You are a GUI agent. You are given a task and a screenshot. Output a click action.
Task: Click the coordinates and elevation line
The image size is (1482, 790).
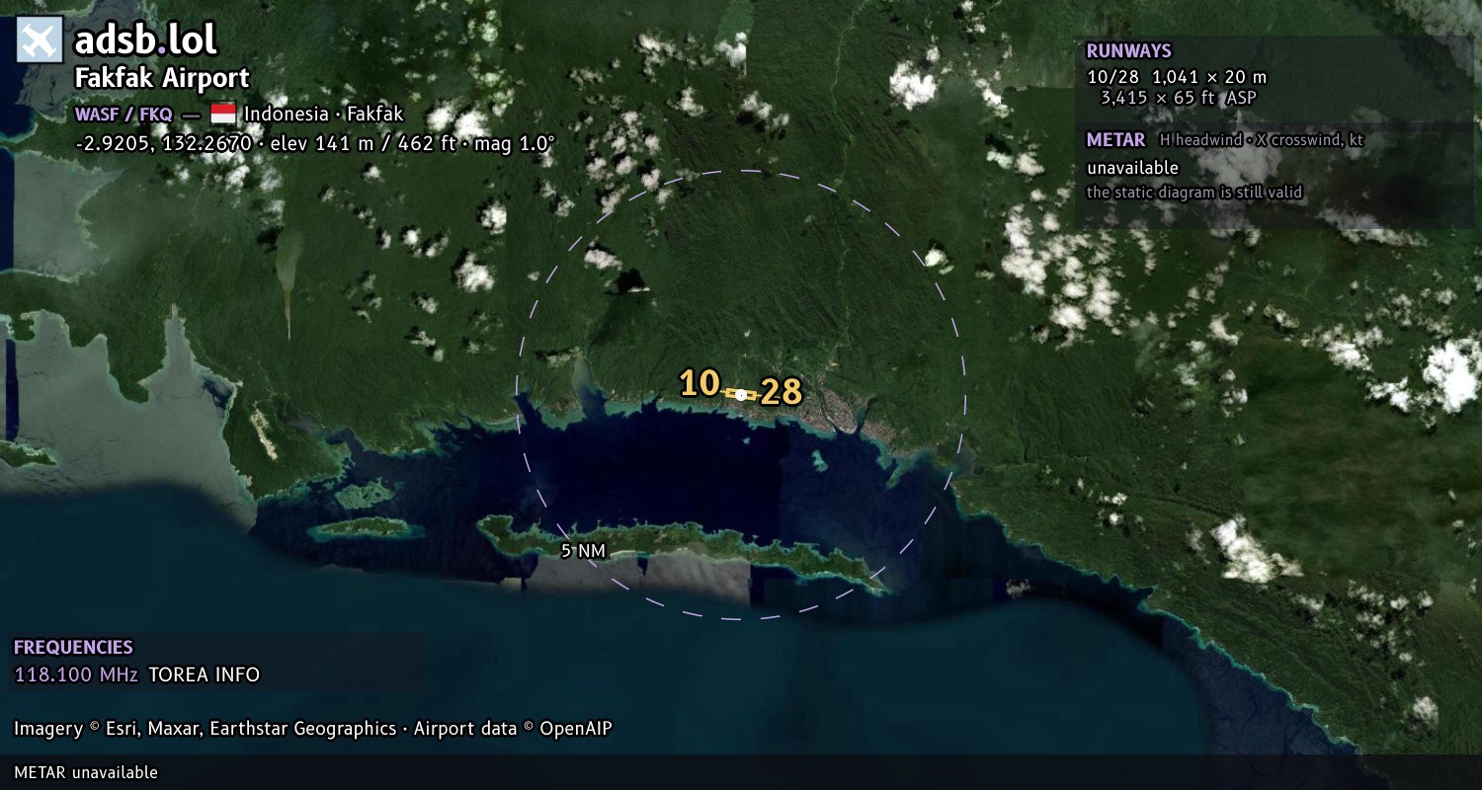pos(315,143)
